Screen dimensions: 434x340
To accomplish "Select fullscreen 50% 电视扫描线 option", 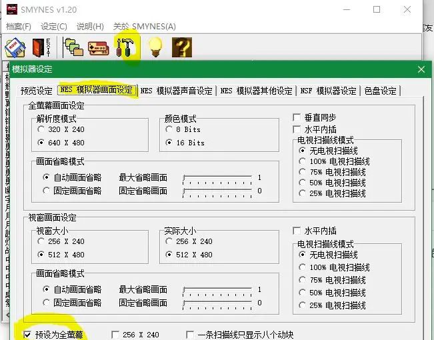I will (x=332, y=183).
